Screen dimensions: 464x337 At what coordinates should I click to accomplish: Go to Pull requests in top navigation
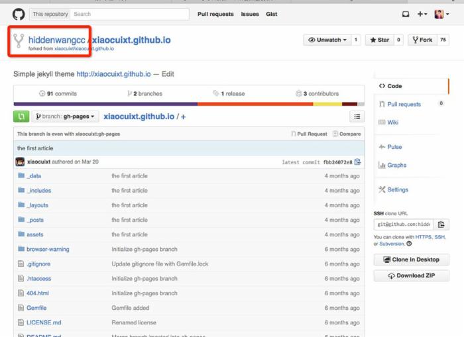pyautogui.click(x=215, y=14)
